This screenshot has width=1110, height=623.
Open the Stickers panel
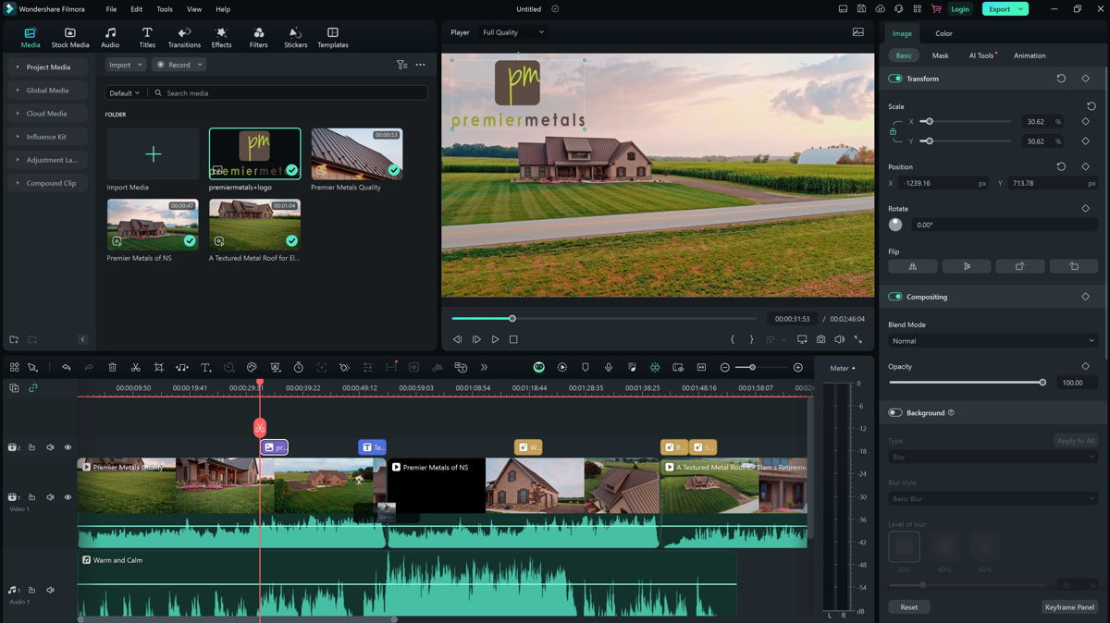click(x=295, y=37)
